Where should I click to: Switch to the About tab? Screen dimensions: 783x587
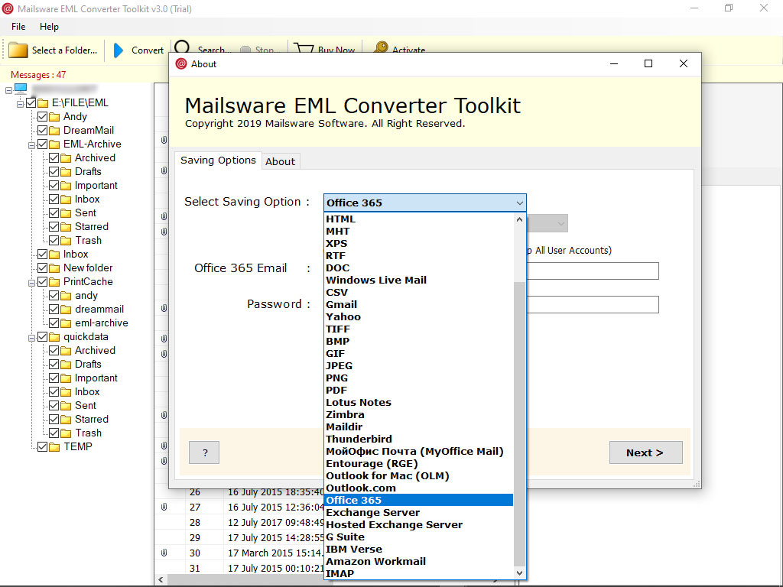(x=280, y=162)
